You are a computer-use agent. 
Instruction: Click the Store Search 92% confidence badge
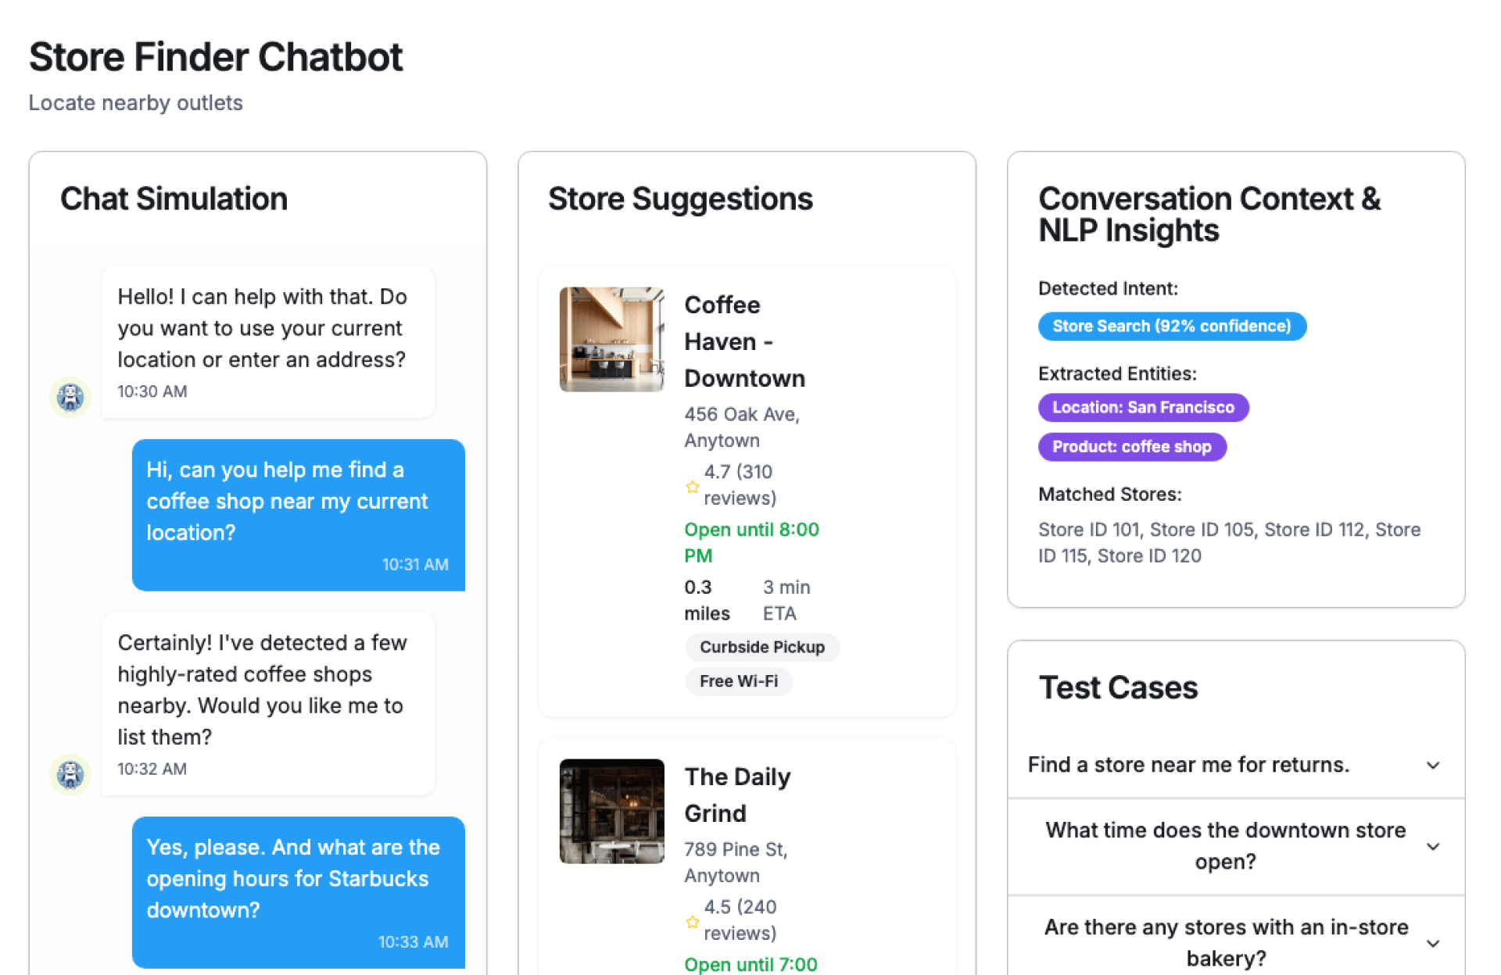point(1171,327)
